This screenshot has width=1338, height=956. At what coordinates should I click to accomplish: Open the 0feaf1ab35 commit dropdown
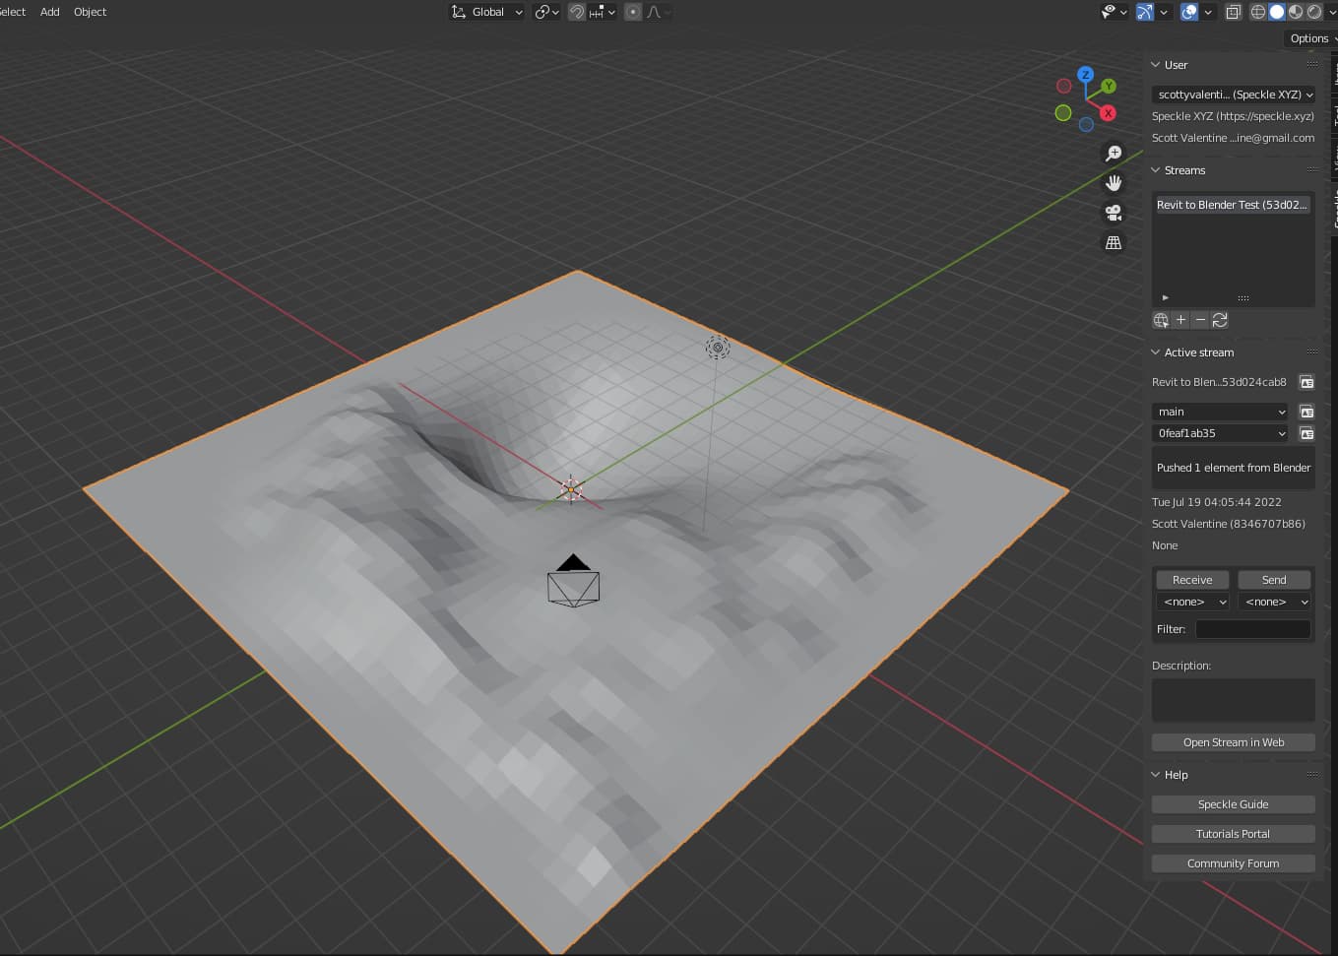1219,433
